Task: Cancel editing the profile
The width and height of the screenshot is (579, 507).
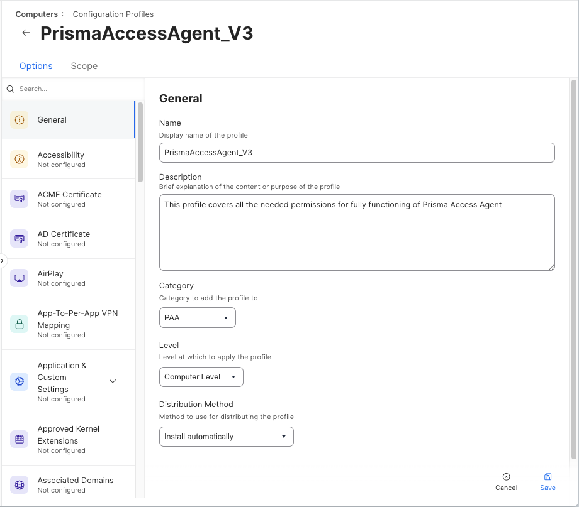Action: point(506,481)
